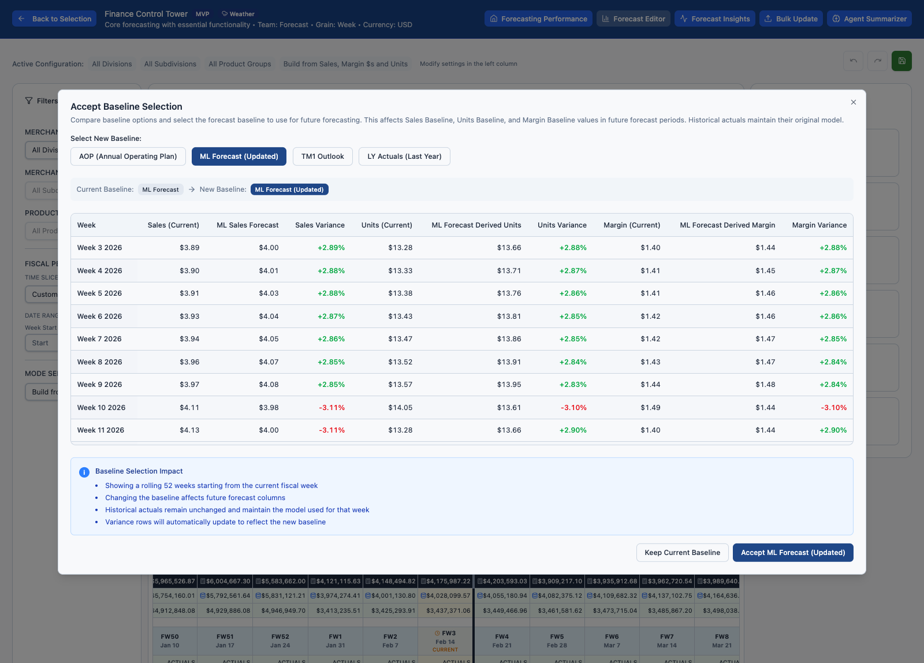
Task: Click the Bulk Update upload icon
Action: [x=767, y=18]
